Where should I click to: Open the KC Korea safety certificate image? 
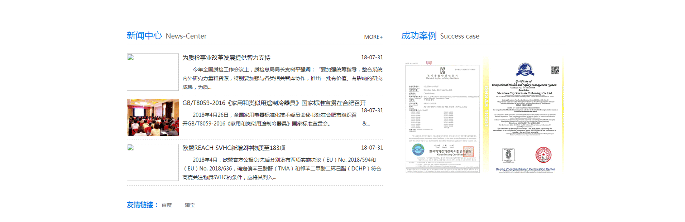tap(442, 117)
